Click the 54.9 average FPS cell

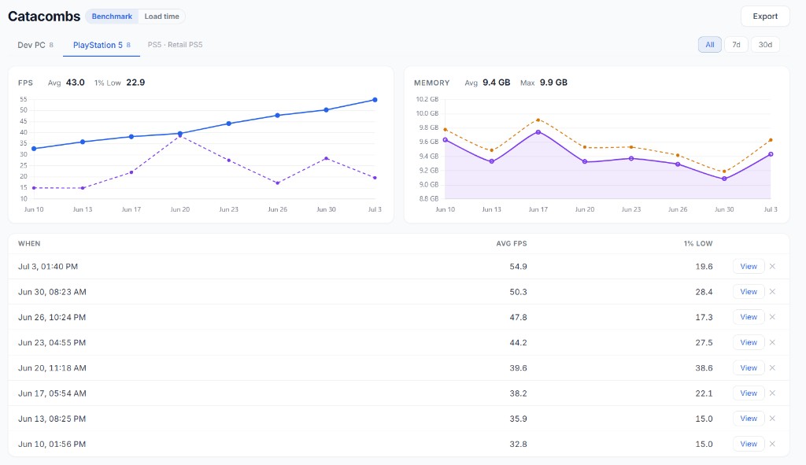pyautogui.click(x=518, y=267)
